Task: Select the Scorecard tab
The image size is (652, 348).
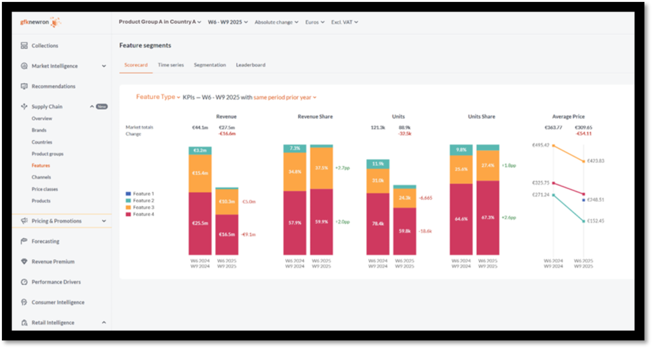Action: (x=136, y=65)
